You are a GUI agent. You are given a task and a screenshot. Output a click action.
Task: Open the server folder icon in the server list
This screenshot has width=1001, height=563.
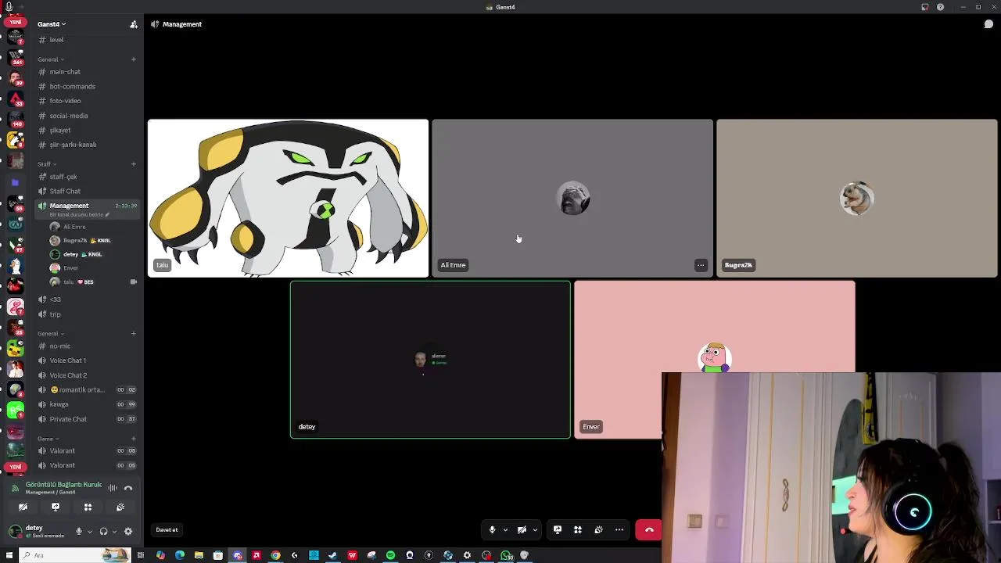(x=15, y=182)
